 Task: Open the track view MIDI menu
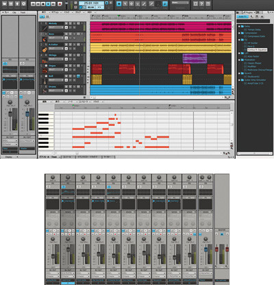click(x=90, y=12)
